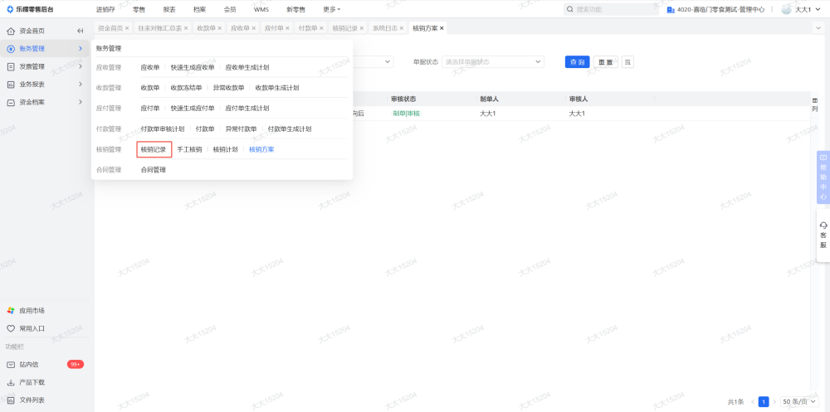Click the 资金首页 home icon in sidebar
The width and height of the screenshot is (830, 412).
11,32
